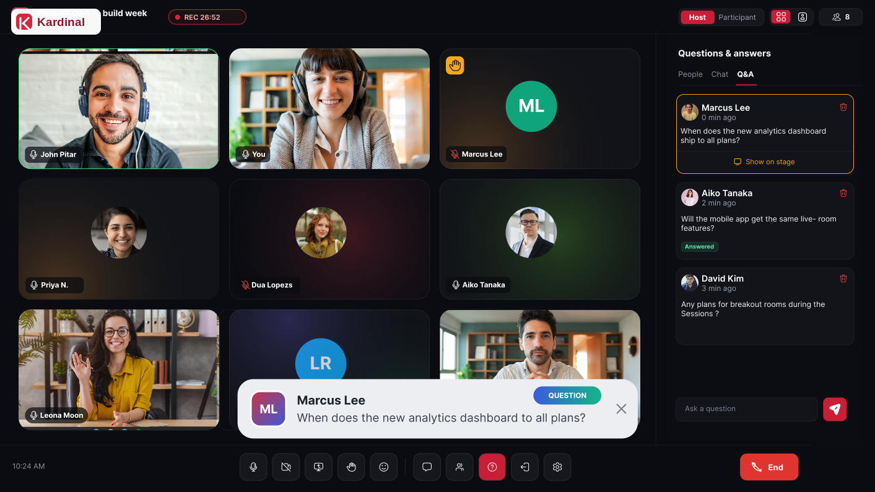
Task: Click the REC 26:52 recording indicator
Action: pyautogui.click(x=207, y=17)
